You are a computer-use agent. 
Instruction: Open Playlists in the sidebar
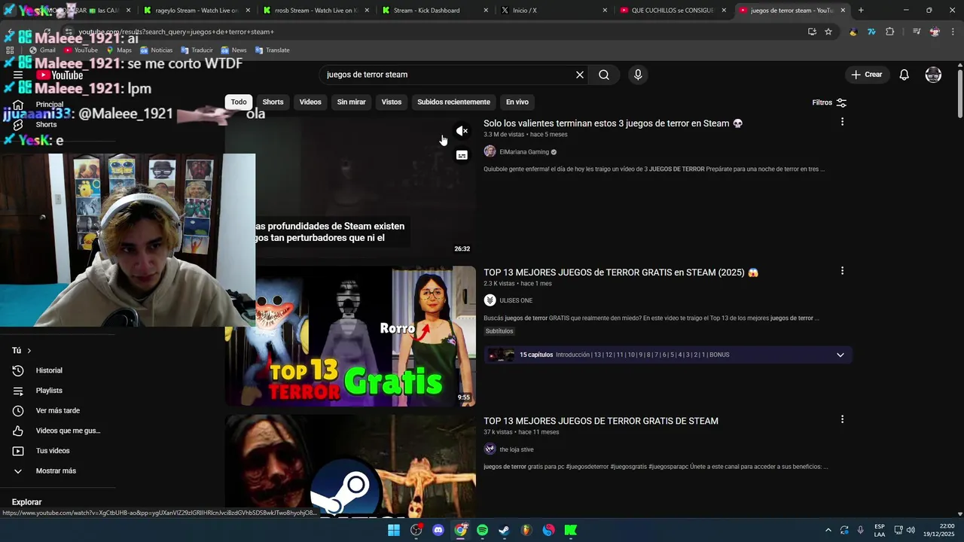tap(49, 391)
